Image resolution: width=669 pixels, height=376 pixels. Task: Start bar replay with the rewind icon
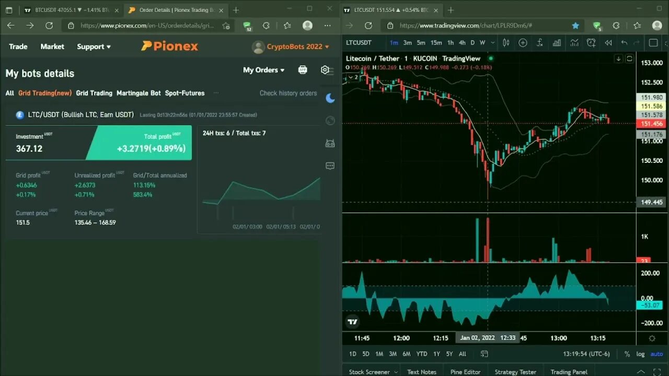(608, 43)
